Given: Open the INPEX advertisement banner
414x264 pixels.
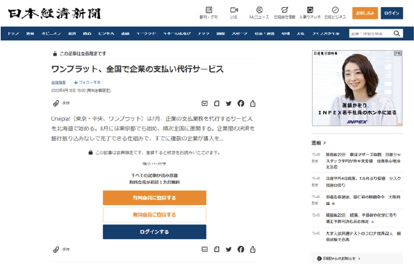Looking at the screenshot, I should click(x=357, y=88).
